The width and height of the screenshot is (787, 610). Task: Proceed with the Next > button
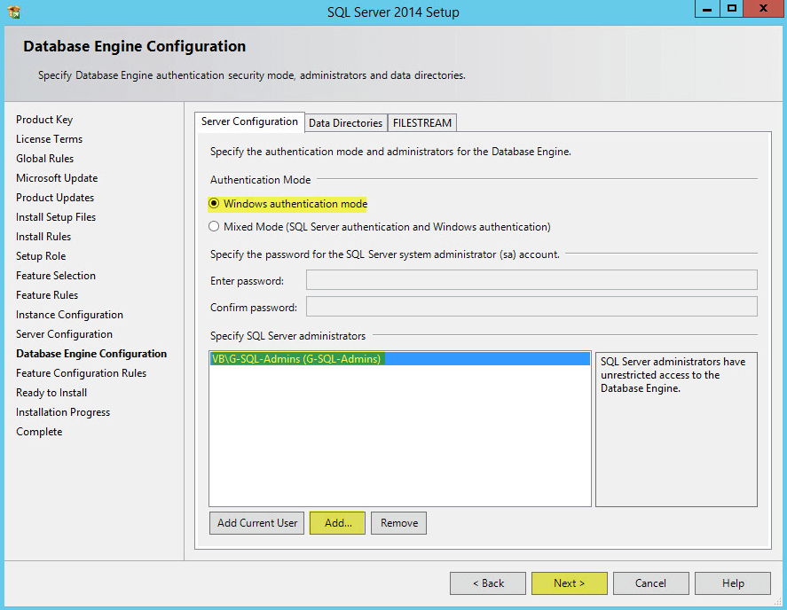click(x=569, y=583)
